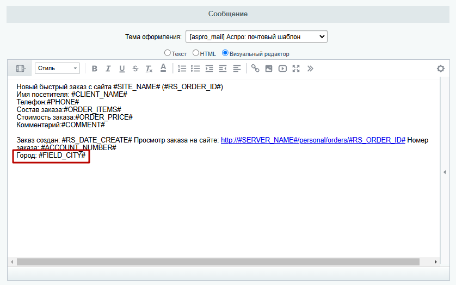Decrease the text indent

click(x=223, y=69)
